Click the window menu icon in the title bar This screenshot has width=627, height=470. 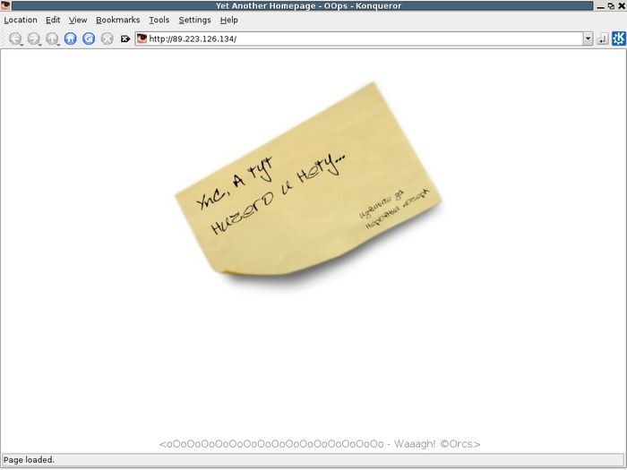[5, 5]
